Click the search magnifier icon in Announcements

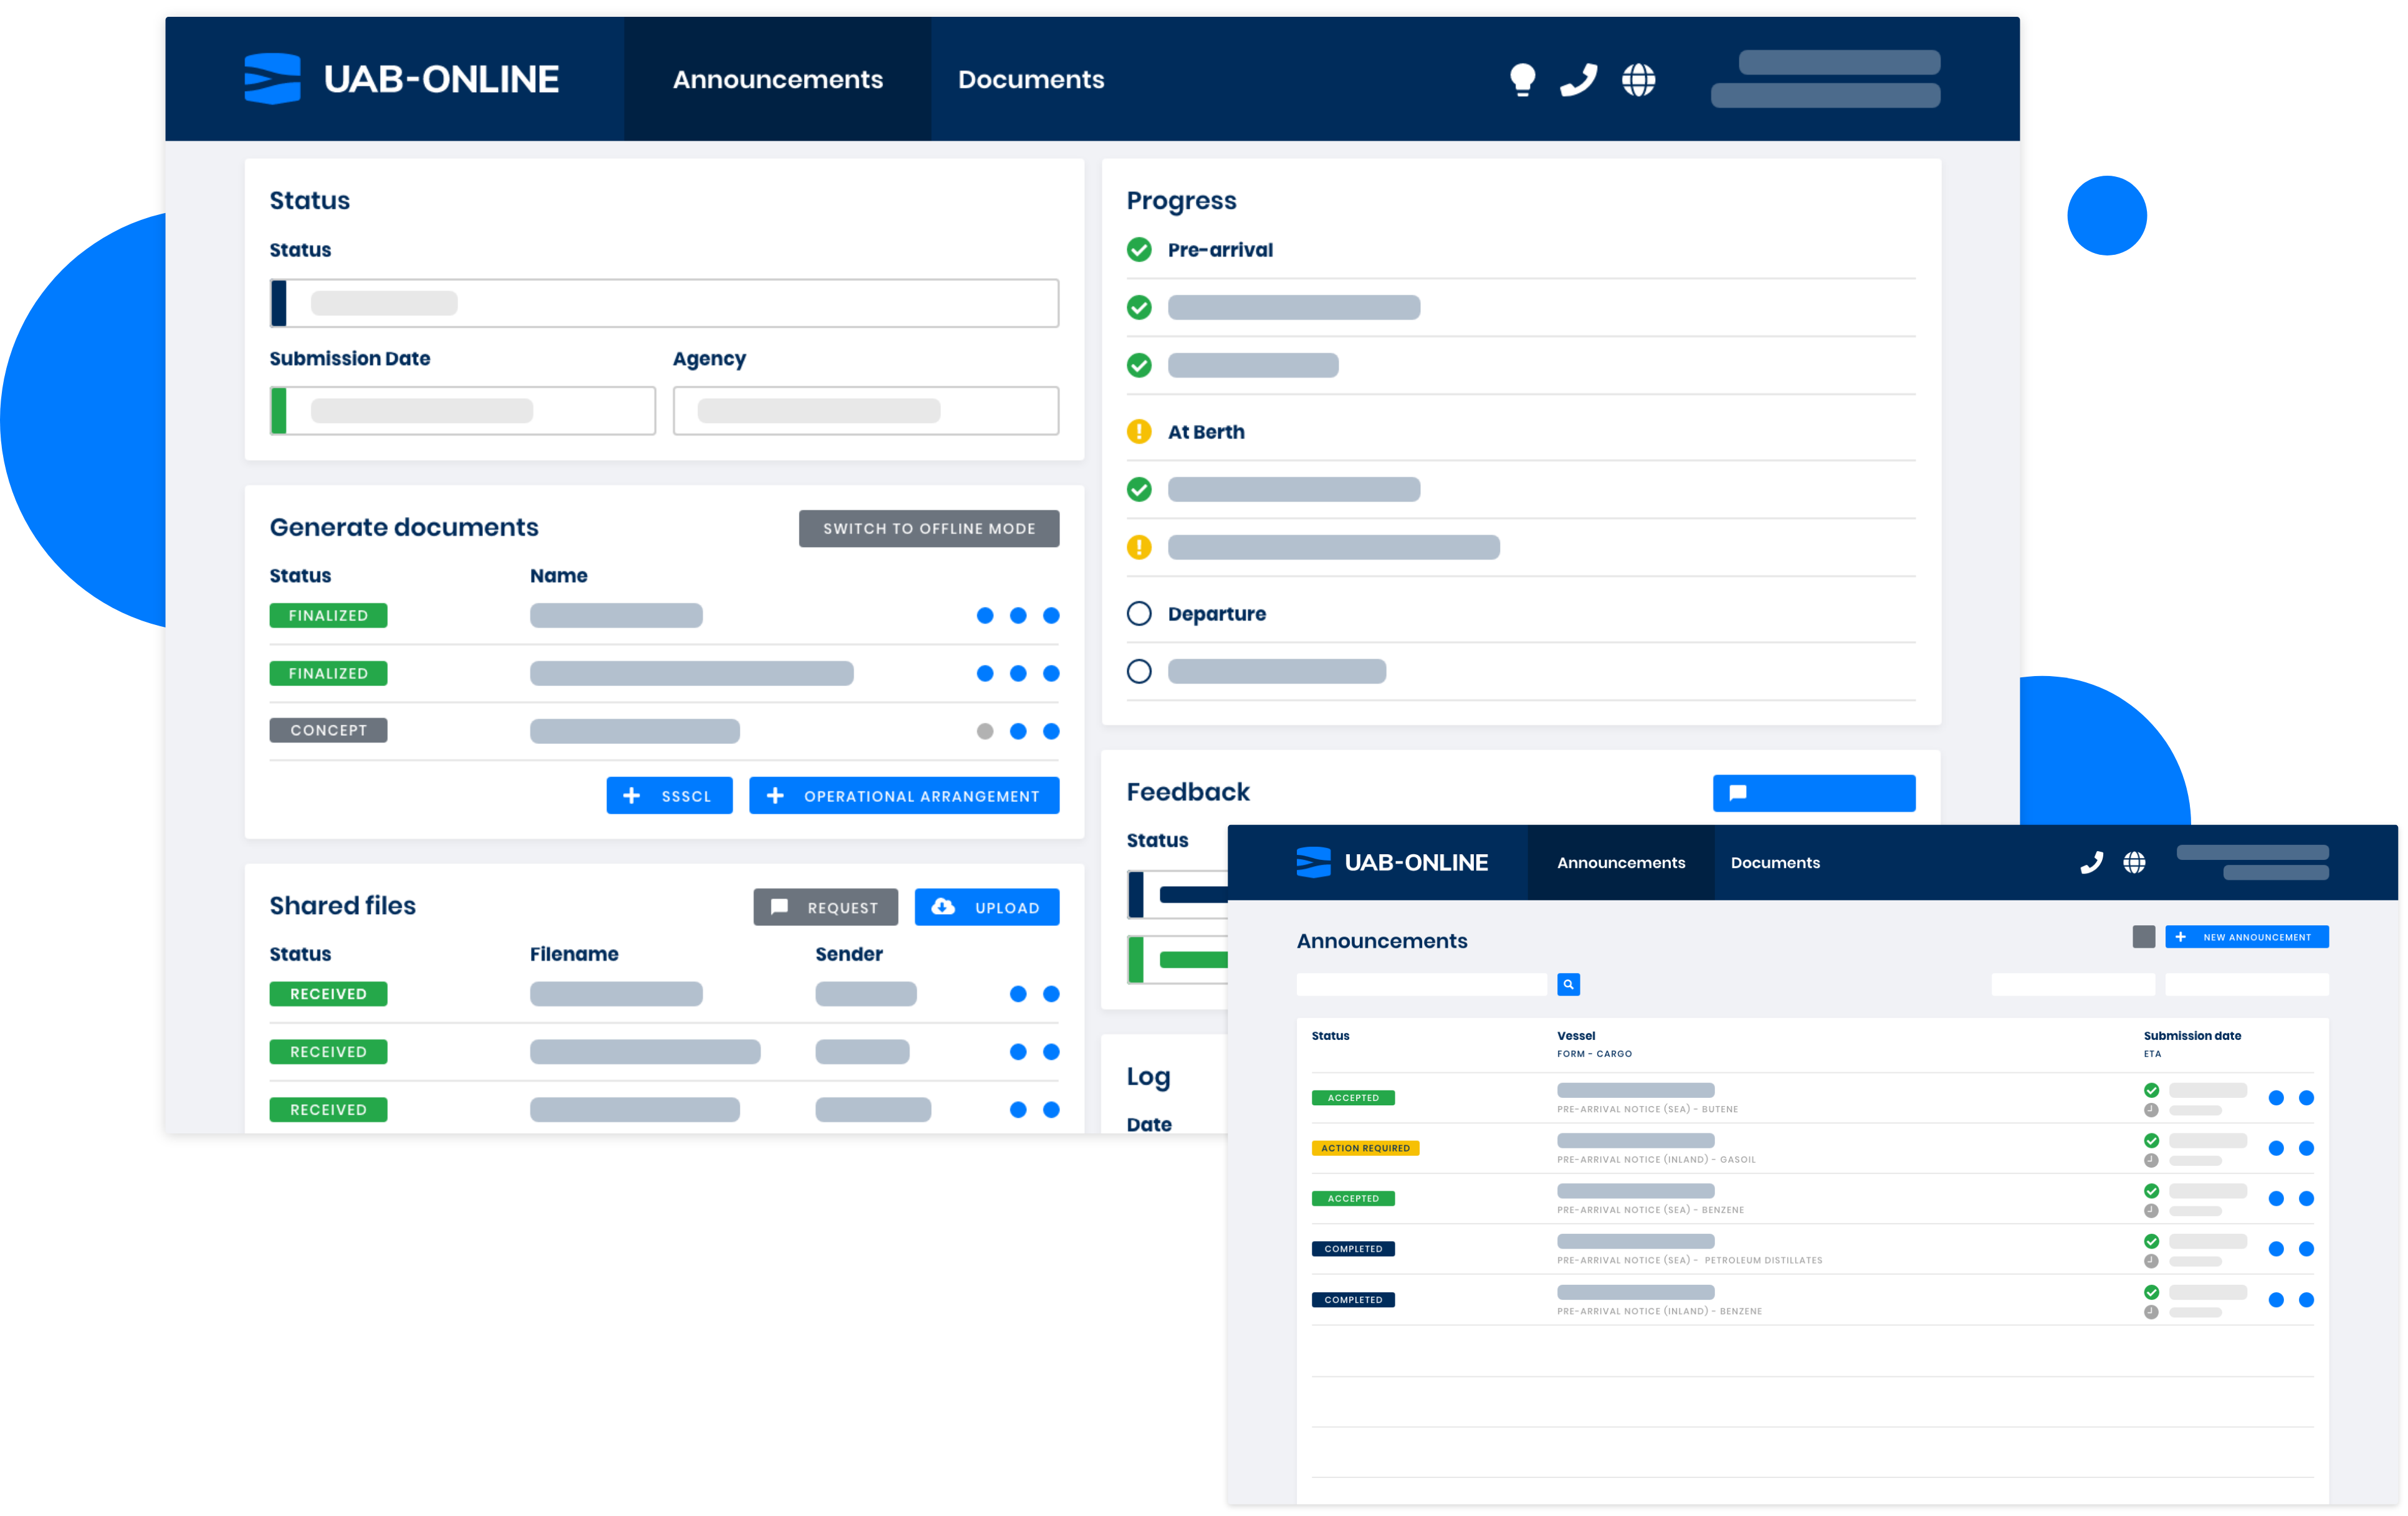(1568, 984)
